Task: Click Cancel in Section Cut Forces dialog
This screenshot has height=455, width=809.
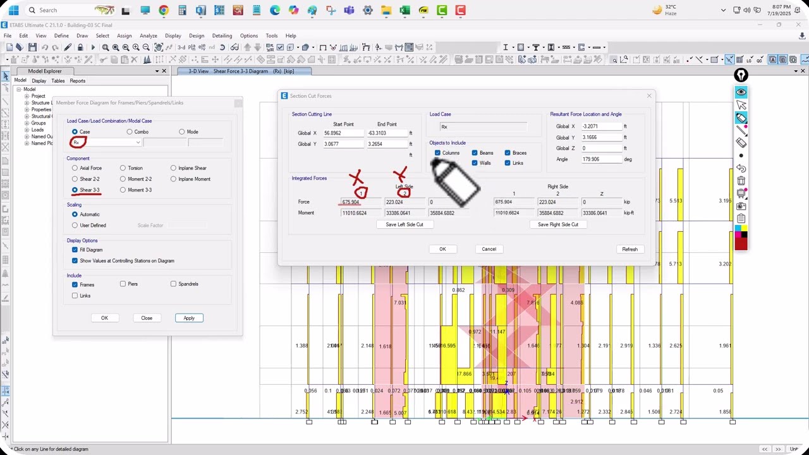Action: coord(489,249)
